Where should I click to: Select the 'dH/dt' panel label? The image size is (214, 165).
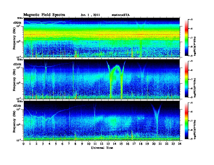coord(17,23)
